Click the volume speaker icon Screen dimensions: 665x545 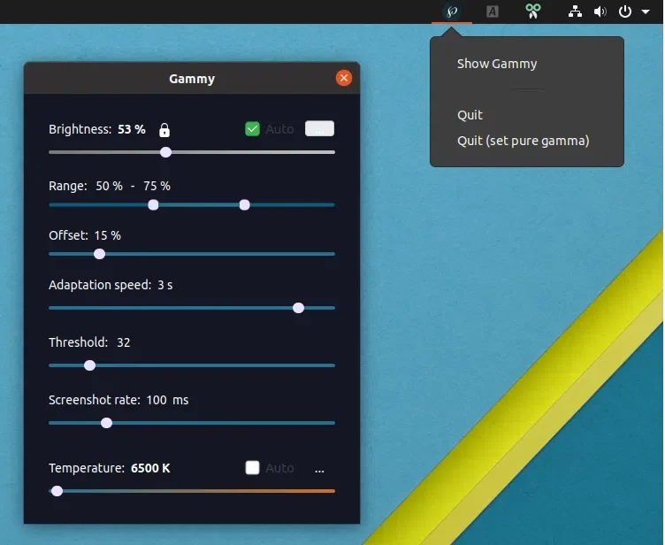coord(600,12)
